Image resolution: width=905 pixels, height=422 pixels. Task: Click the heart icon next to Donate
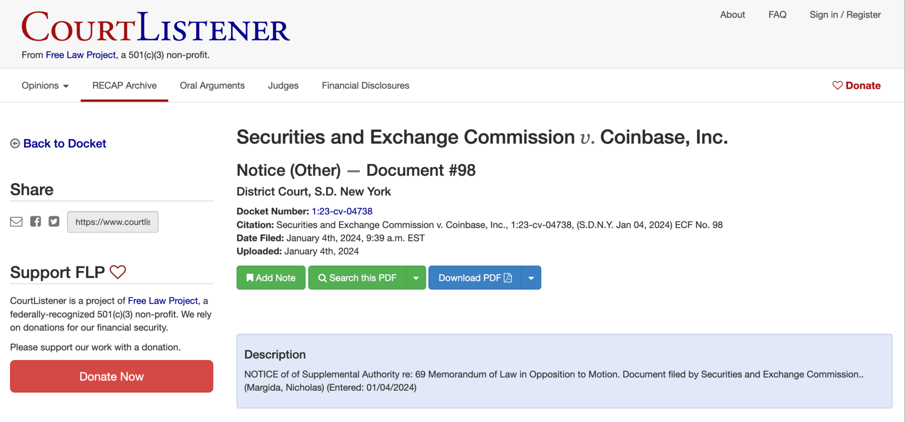click(x=837, y=85)
